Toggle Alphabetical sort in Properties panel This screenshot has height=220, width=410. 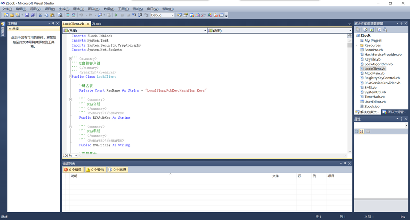tap(362, 131)
